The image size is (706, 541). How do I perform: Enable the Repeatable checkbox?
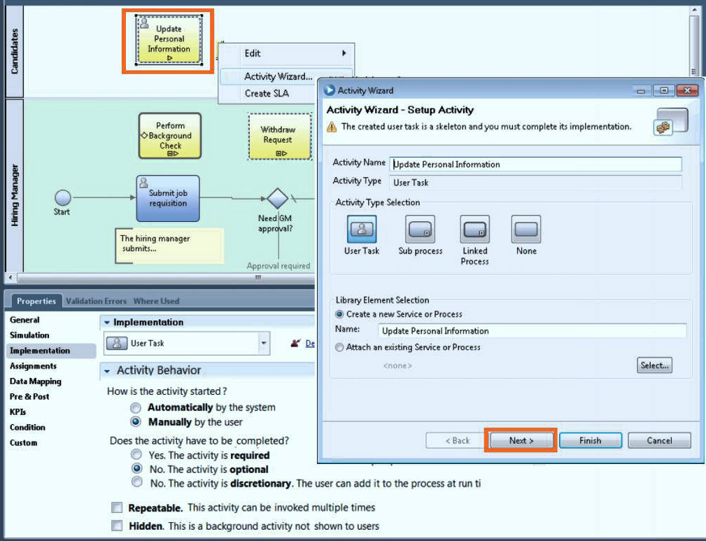pyautogui.click(x=117, y=508)
